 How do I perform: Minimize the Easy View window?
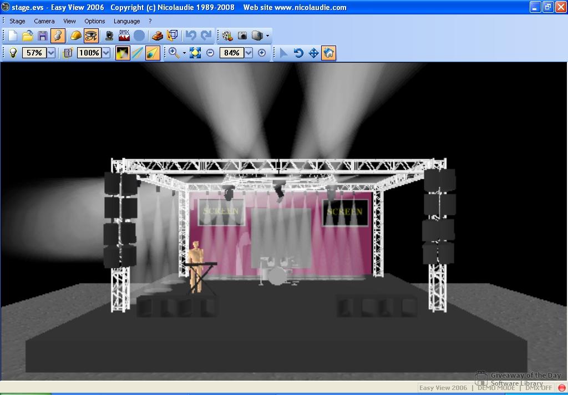click(x=535, y=7)
